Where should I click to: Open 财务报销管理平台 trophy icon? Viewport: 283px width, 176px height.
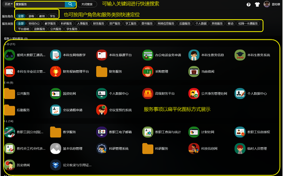click(x=56, y=71)
